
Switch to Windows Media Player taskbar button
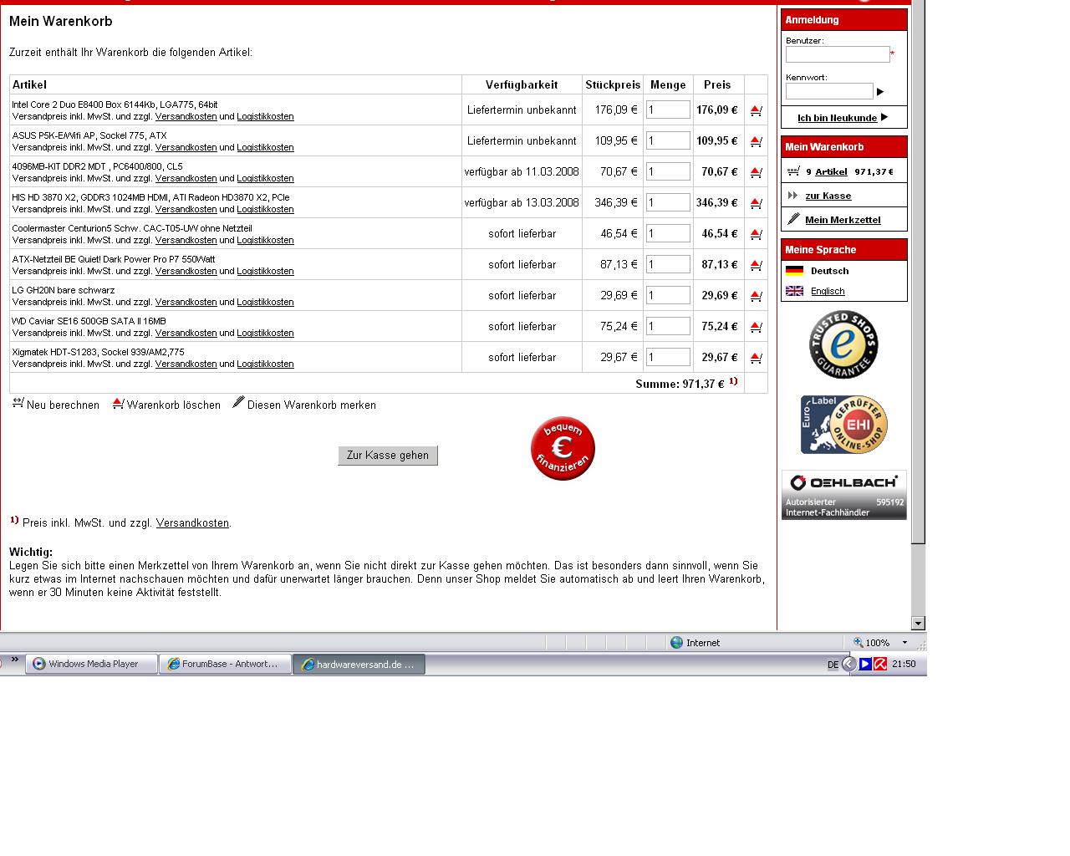tap(91, 664)
